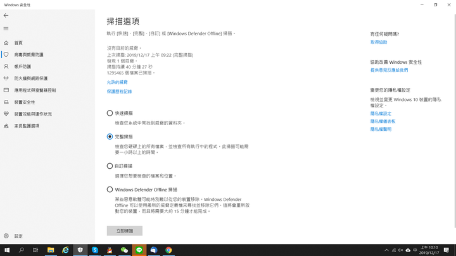Show hidden system tray icons
Viewport: 456px width, 256px height.
[x=386, y=250]
